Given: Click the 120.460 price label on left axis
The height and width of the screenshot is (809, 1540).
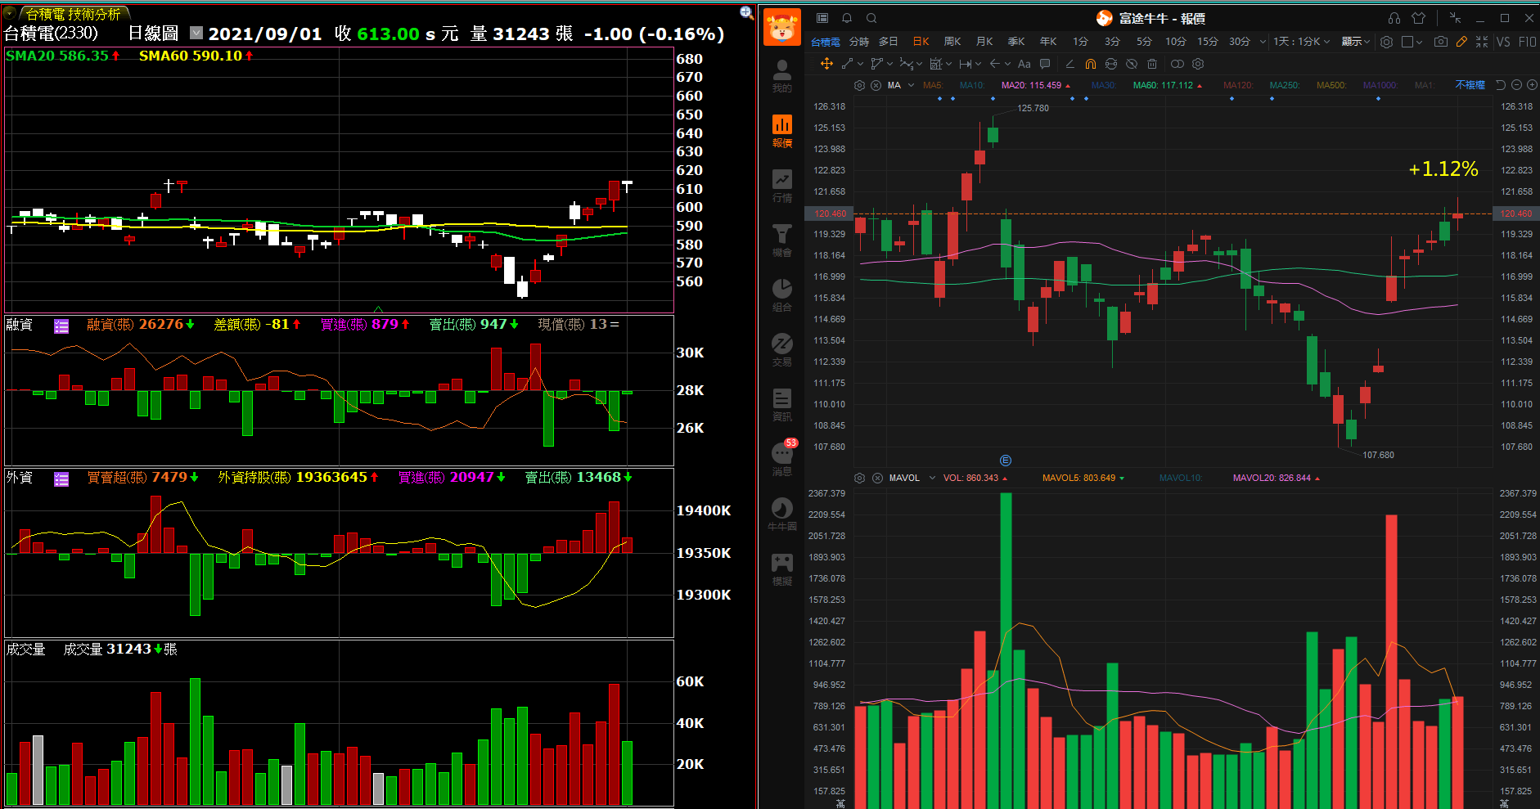Looking at the screenshot, I should [830, 213].
